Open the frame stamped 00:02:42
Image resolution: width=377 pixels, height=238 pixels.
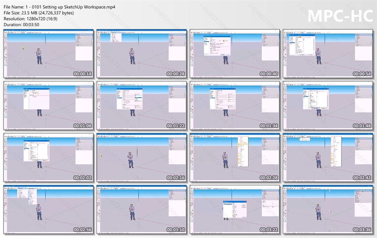coord(328,157)
